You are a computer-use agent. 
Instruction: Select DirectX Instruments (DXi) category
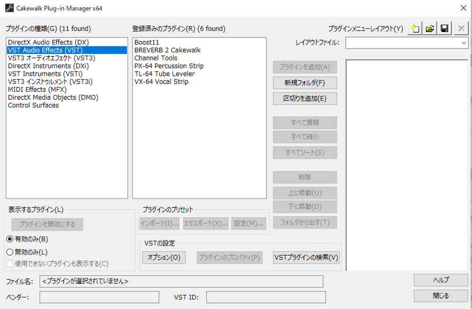[48, 66]
